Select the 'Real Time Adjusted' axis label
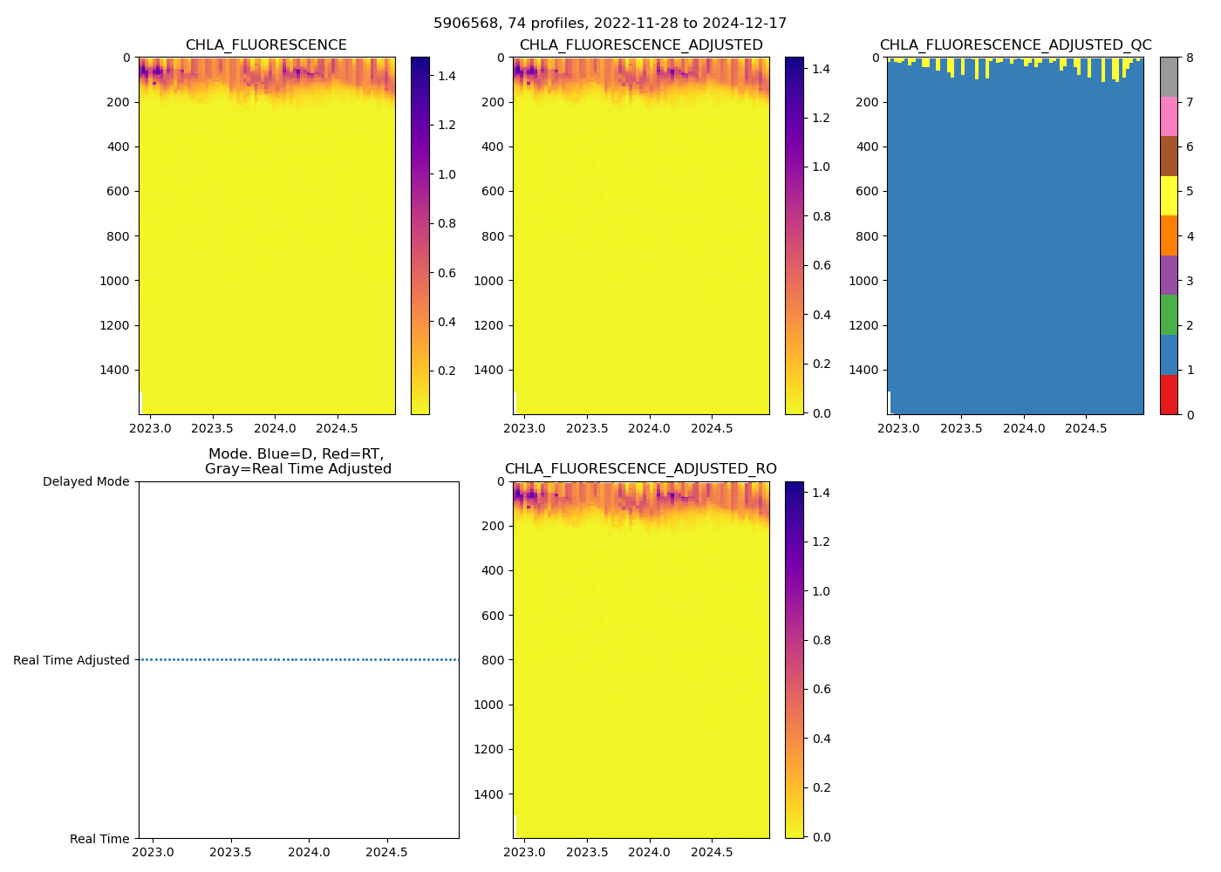The width and height of the screenshot is (1221, 872). point(72,660)
